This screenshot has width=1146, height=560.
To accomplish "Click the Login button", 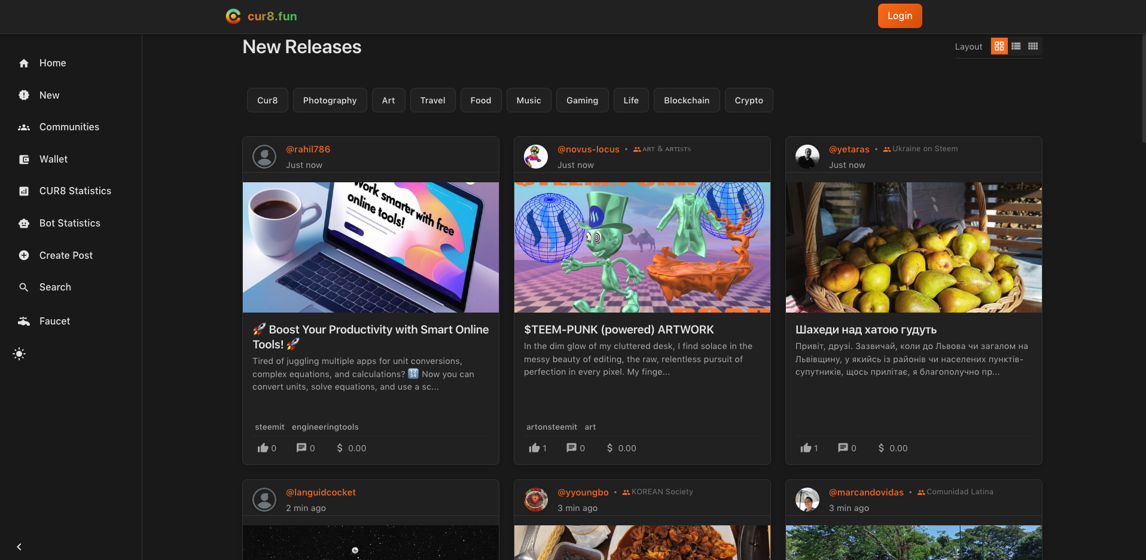I will pyautogui.click(x=900, y=16).
